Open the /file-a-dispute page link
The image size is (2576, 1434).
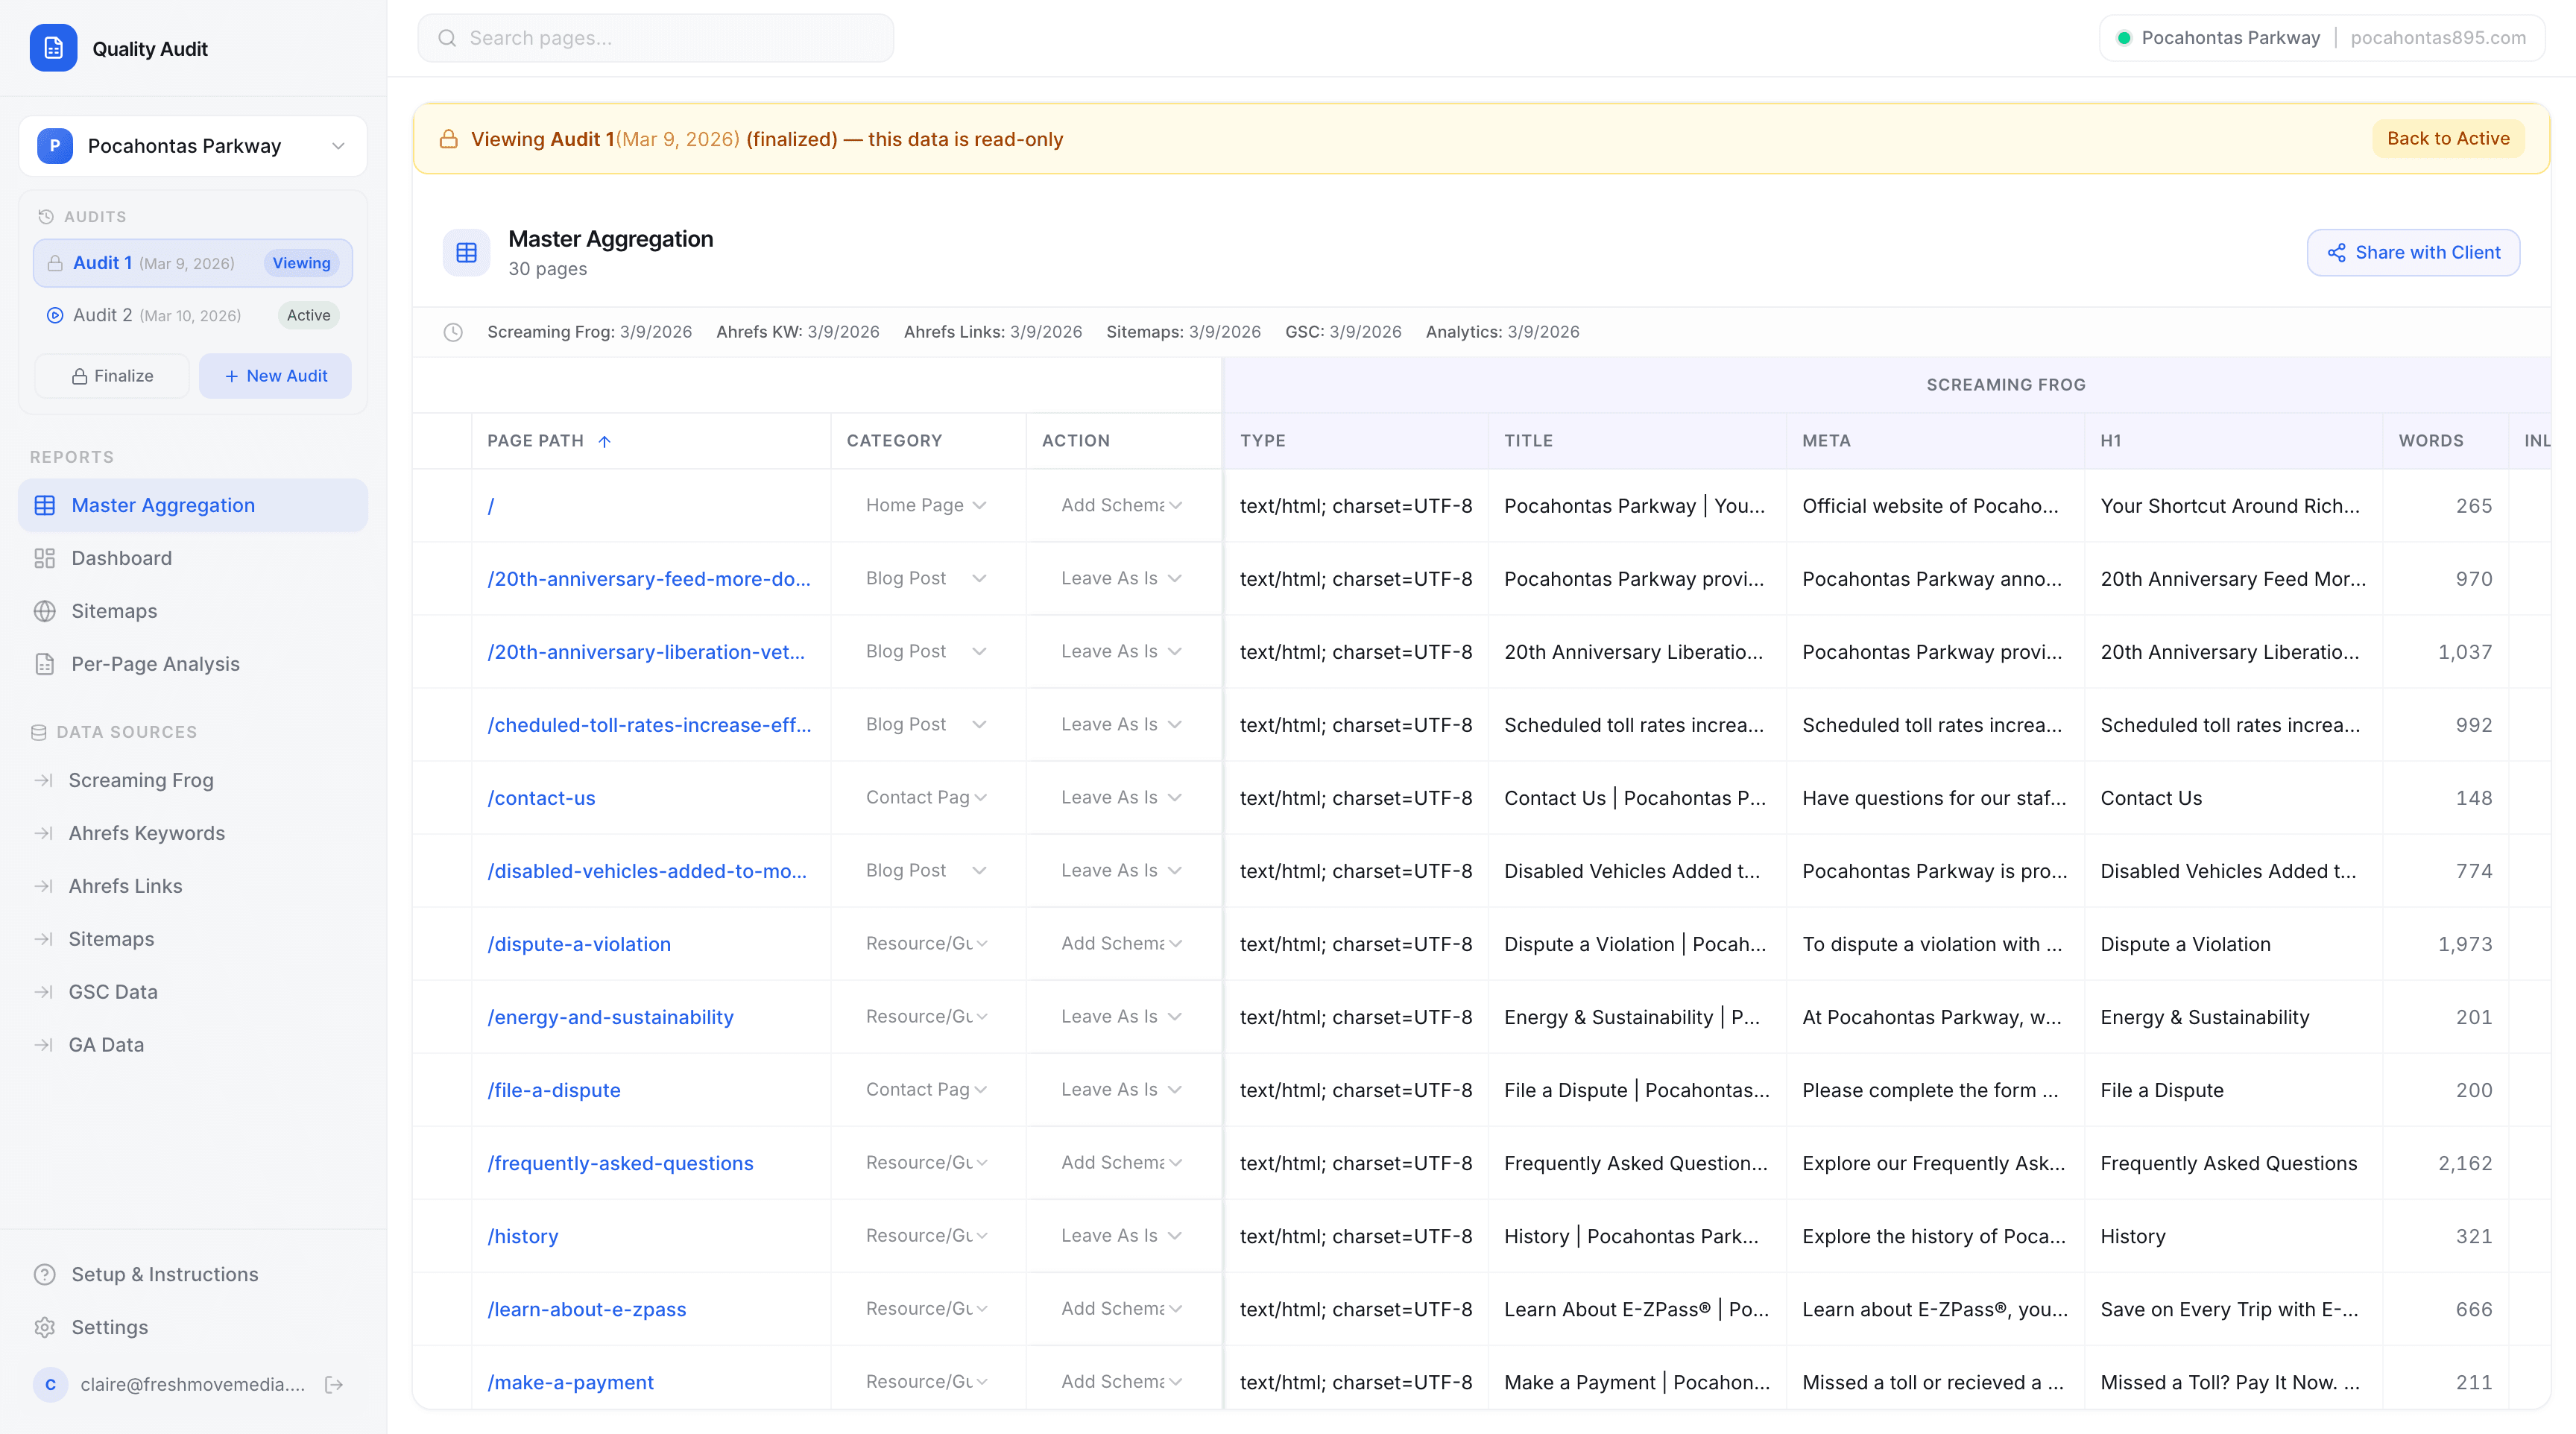tap(554, 1090)
